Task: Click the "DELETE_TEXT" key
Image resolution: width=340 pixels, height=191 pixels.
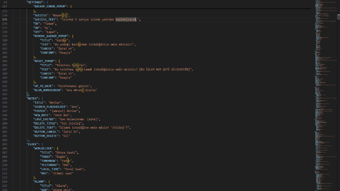Action: click(45, 128)
